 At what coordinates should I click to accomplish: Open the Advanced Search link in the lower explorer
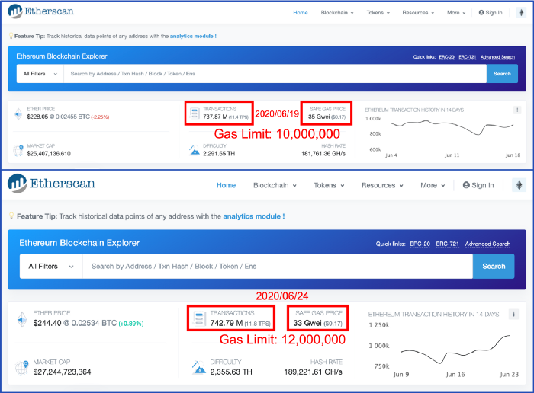pyautogui.click(x=487, y=244)
